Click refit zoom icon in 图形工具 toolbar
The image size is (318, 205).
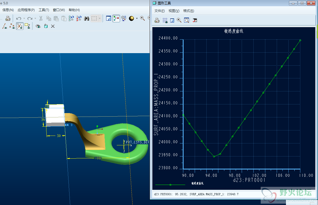pos(187,20)
